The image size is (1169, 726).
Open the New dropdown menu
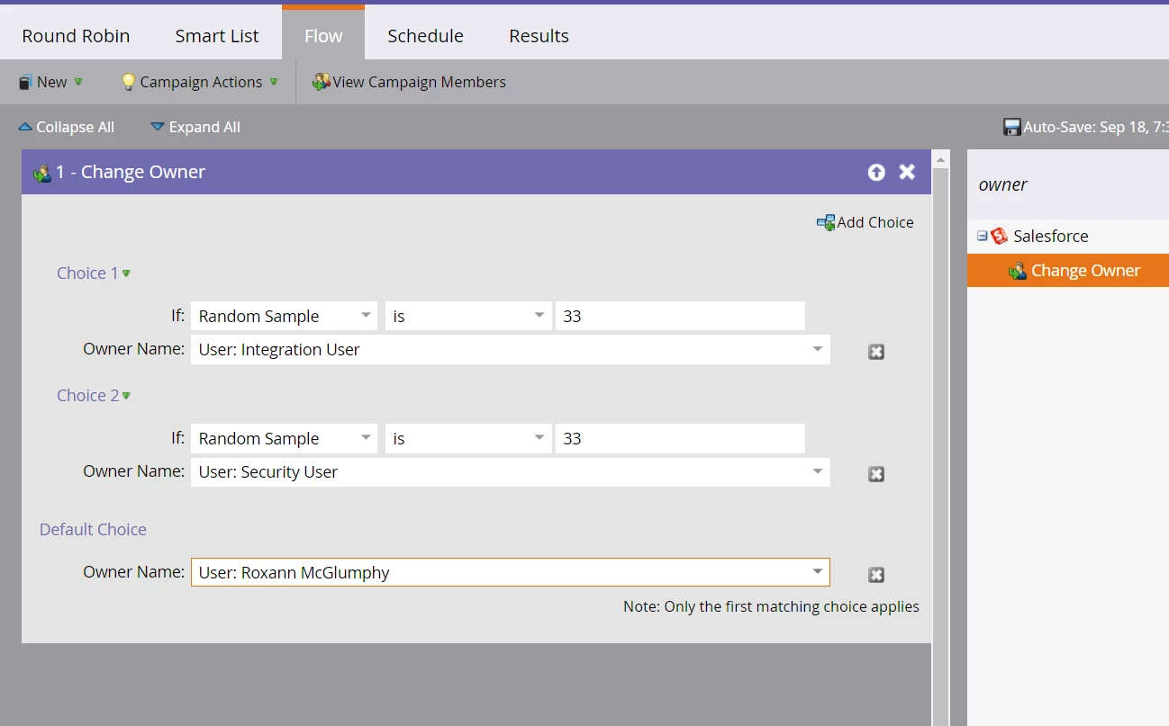(51, 82)
